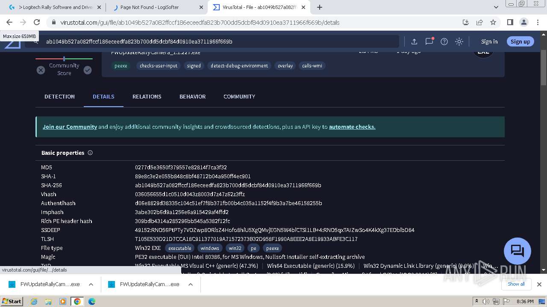
Task: Click the executable file type tag
Action: point(180,248)
